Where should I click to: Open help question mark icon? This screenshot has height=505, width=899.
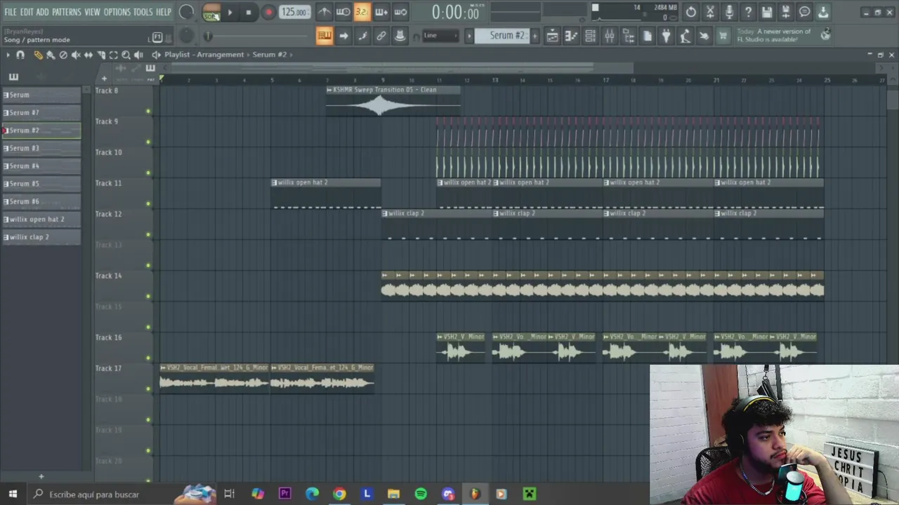[x=748, y=12]
